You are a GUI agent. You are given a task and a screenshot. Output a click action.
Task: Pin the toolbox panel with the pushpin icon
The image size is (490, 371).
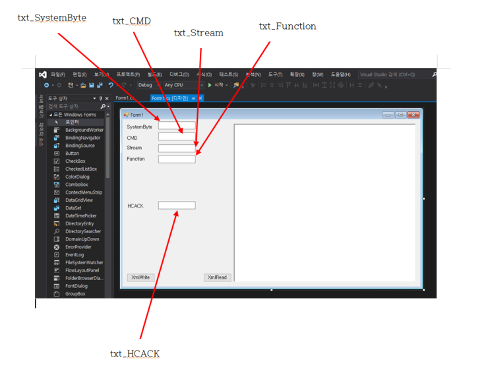pyautogui.click(x=101, y=98)
